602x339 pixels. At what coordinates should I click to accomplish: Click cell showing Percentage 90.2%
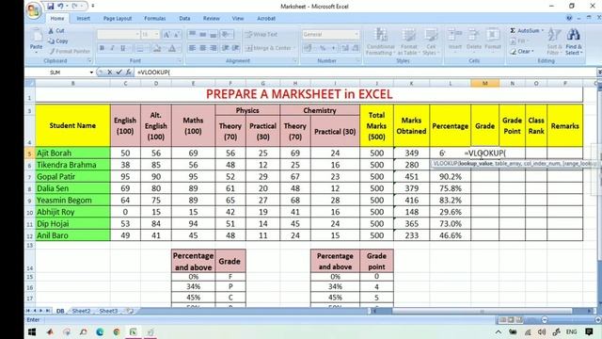451,177
